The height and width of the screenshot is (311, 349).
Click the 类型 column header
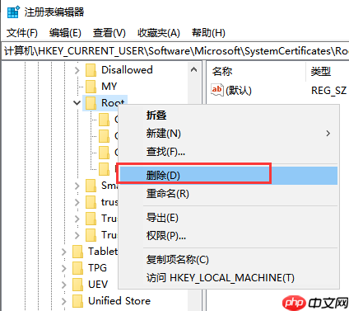[321, 72]
